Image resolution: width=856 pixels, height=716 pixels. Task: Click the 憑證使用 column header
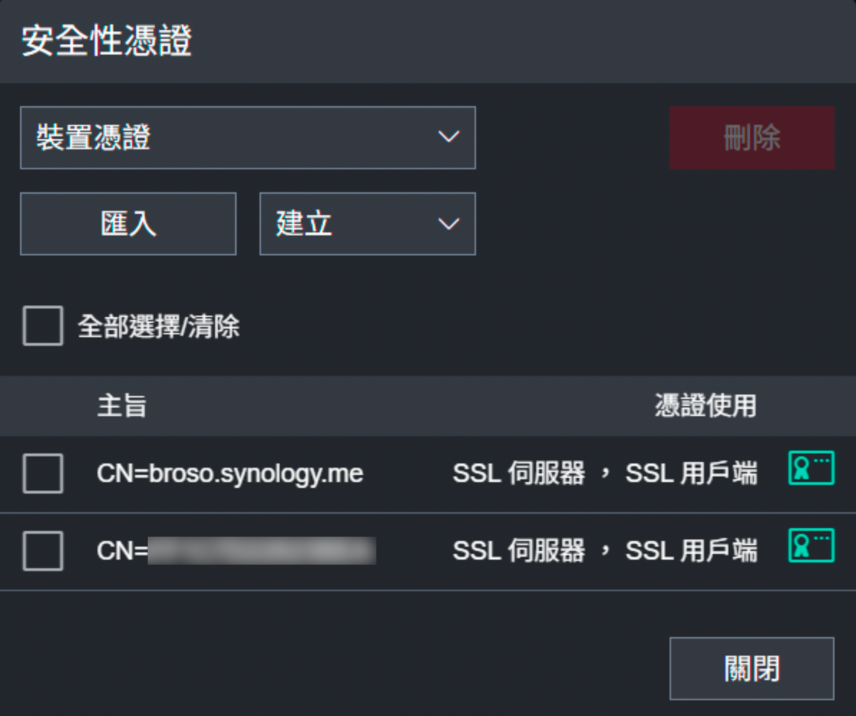(705, 406)
